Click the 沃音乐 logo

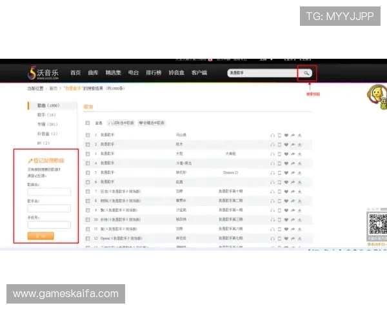[43, 73]
